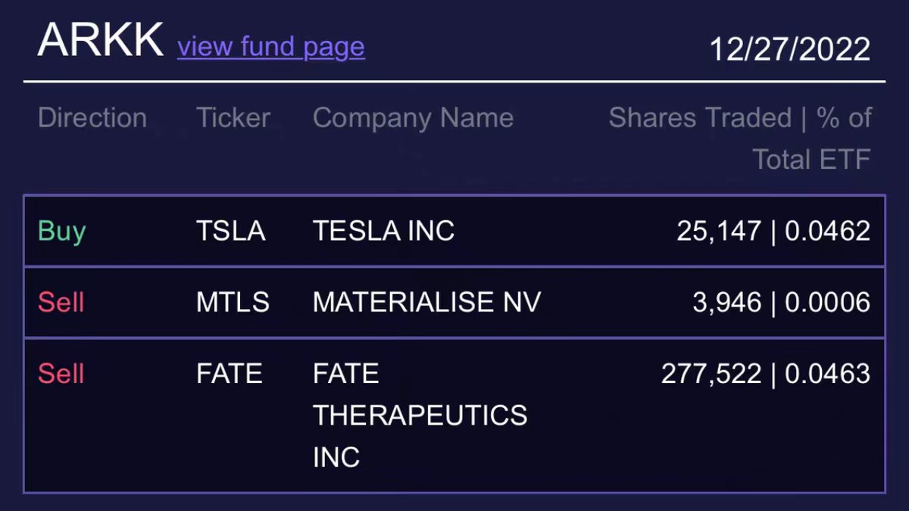This screenshot has height=511, width=909.
Task: Open the view fund page link
Action: [271, 47]
